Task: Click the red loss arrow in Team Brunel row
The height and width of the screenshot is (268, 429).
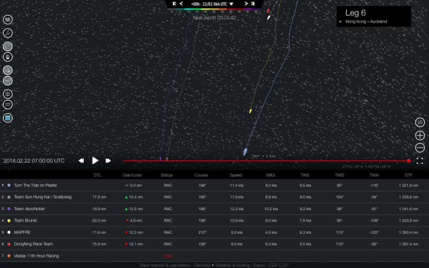Action: [x=127, y=220]
